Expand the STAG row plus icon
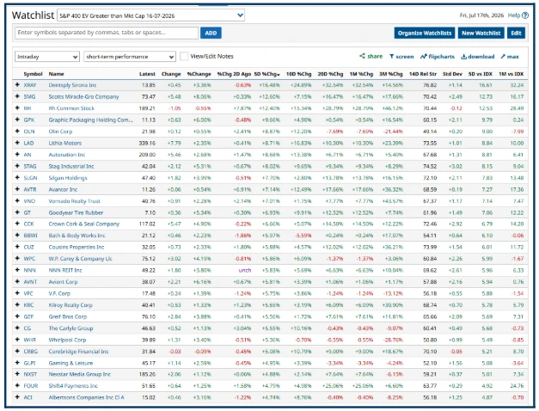539x411 pixels. (x=17, y=166)
